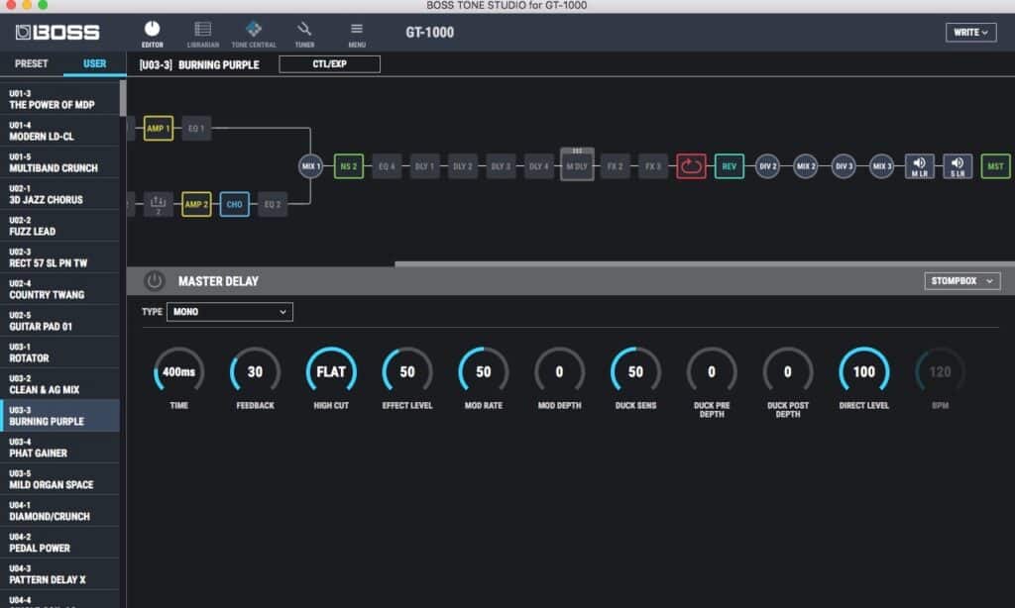Select the NS 2 block

point(348,166)
